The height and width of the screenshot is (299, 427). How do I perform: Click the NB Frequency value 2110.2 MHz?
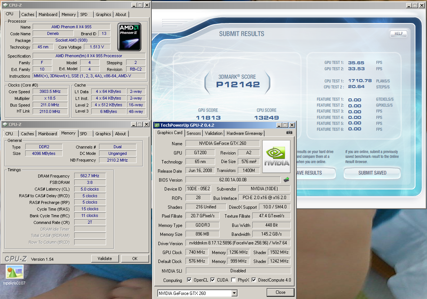point(118,160)
